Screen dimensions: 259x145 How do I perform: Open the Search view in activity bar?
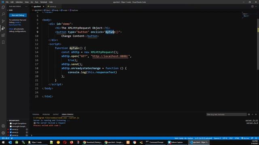(x=3, y=14)
